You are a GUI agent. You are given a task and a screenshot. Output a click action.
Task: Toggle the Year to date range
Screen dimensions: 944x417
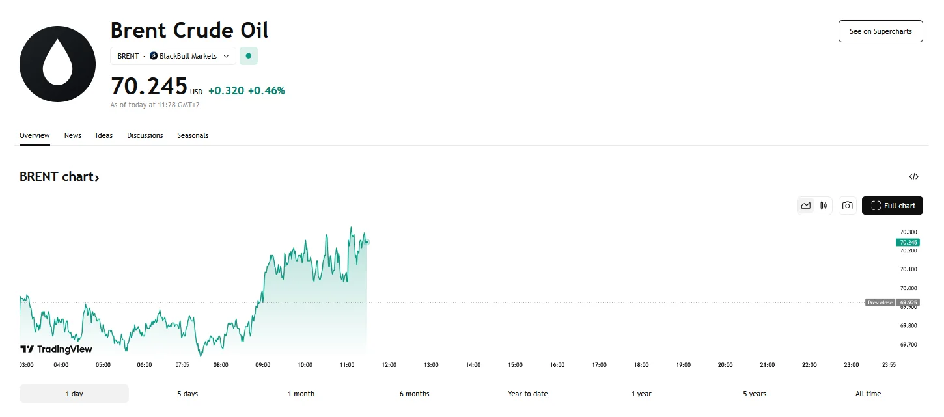click(x=527, y=394)
